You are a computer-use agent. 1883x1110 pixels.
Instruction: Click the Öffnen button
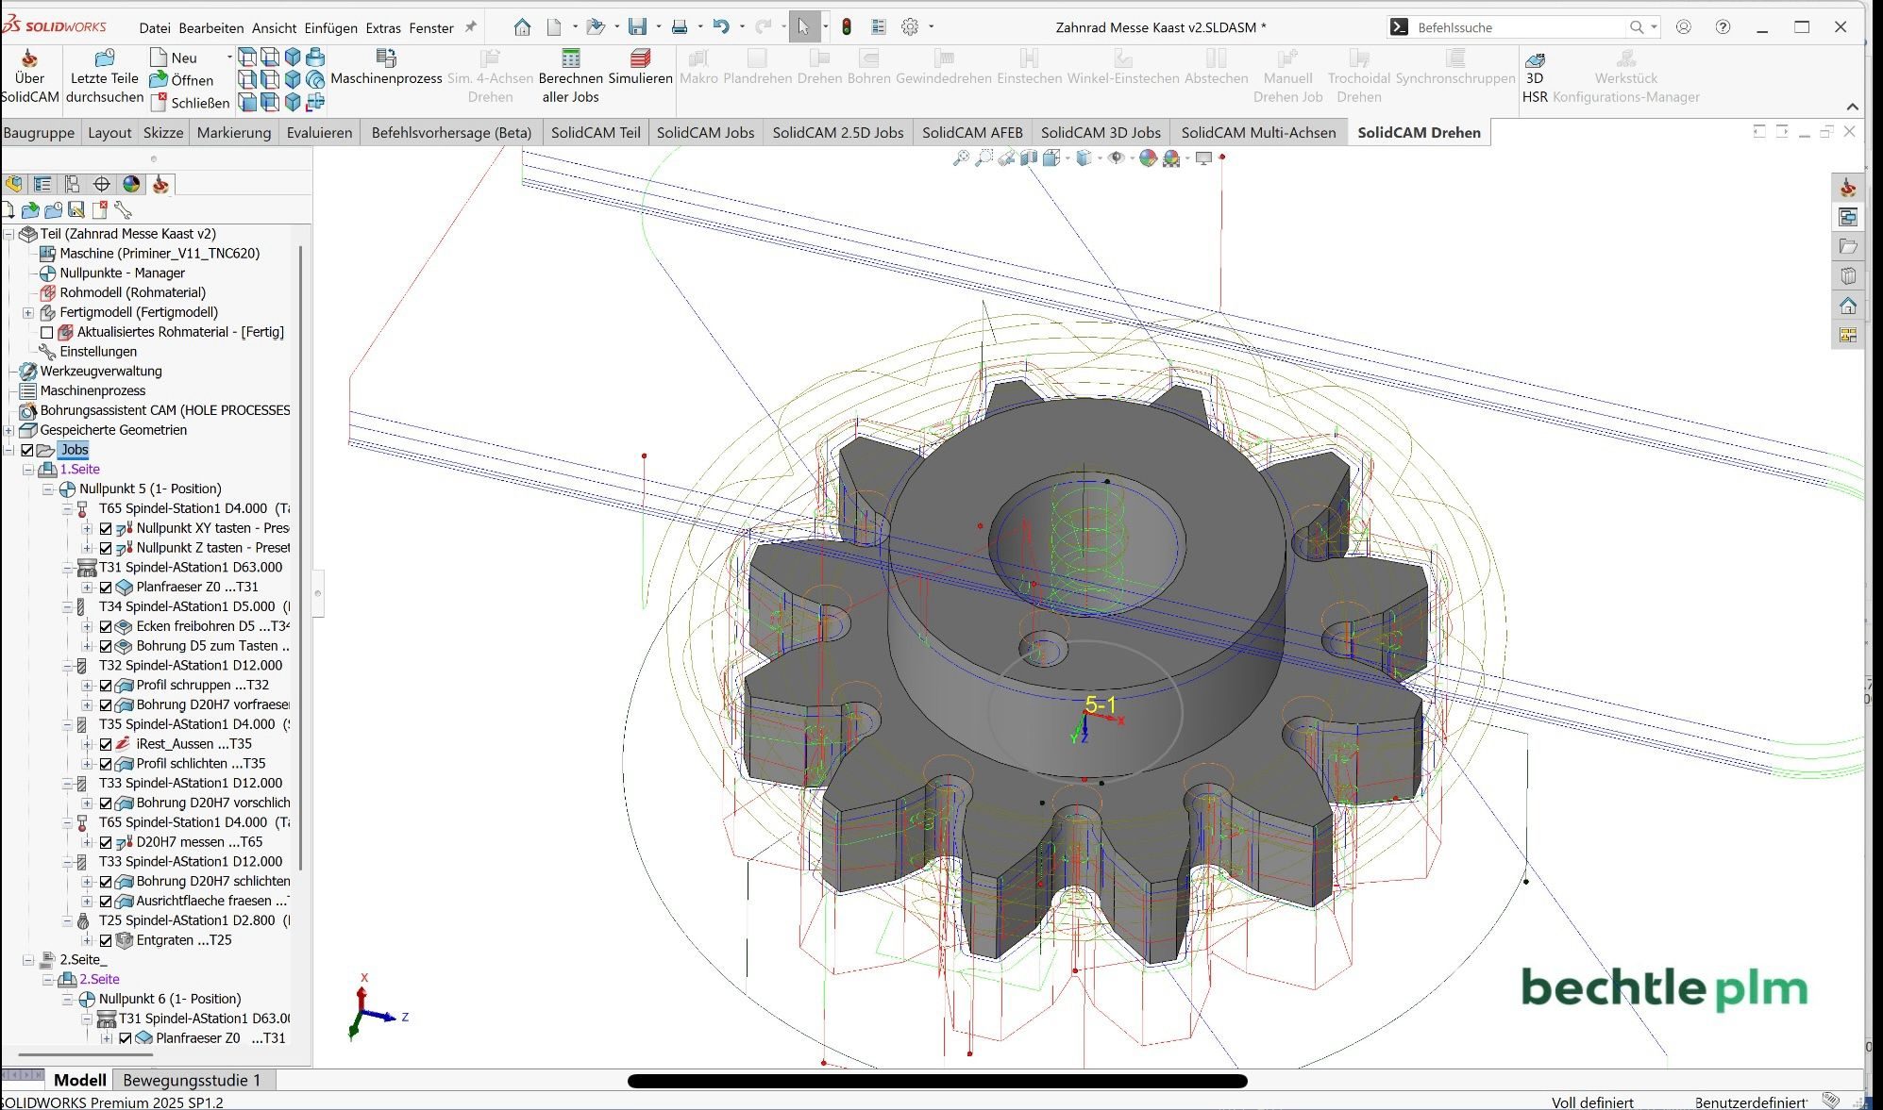coord(182,80)
